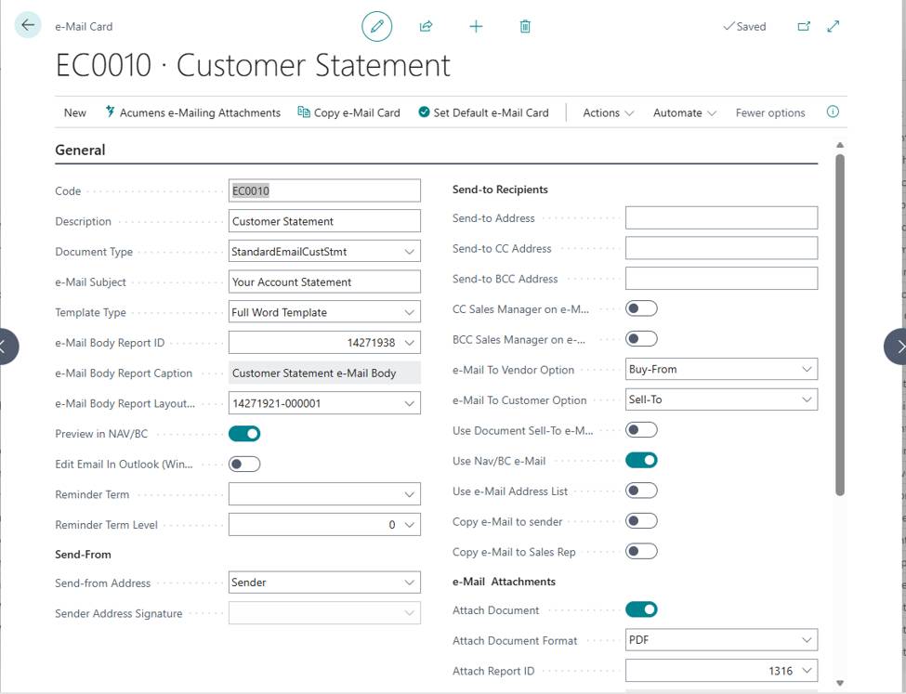Click the Send-to Recipients heading
Viewport: 906px width, 694px height.
tap(500, 190)
